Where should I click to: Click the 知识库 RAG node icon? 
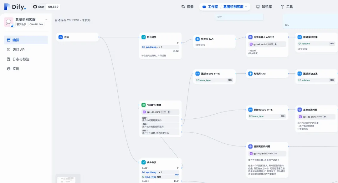(198, 39)
